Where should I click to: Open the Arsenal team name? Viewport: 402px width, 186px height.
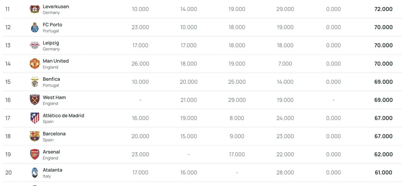coord(51,152)
